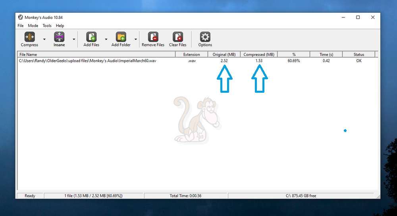Screen dimensions: 397x216
Task: Close the Monkey's Audio window
Action: click(x=373, y=17)
